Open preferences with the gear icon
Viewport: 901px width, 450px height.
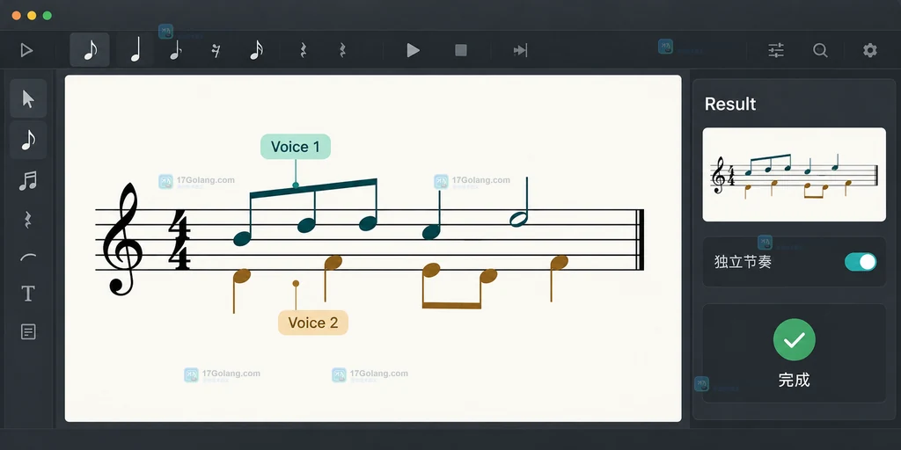pos(870,50)
